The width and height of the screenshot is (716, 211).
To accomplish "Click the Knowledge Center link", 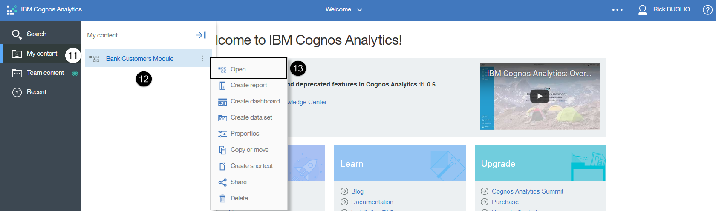I will coord(307,102).
